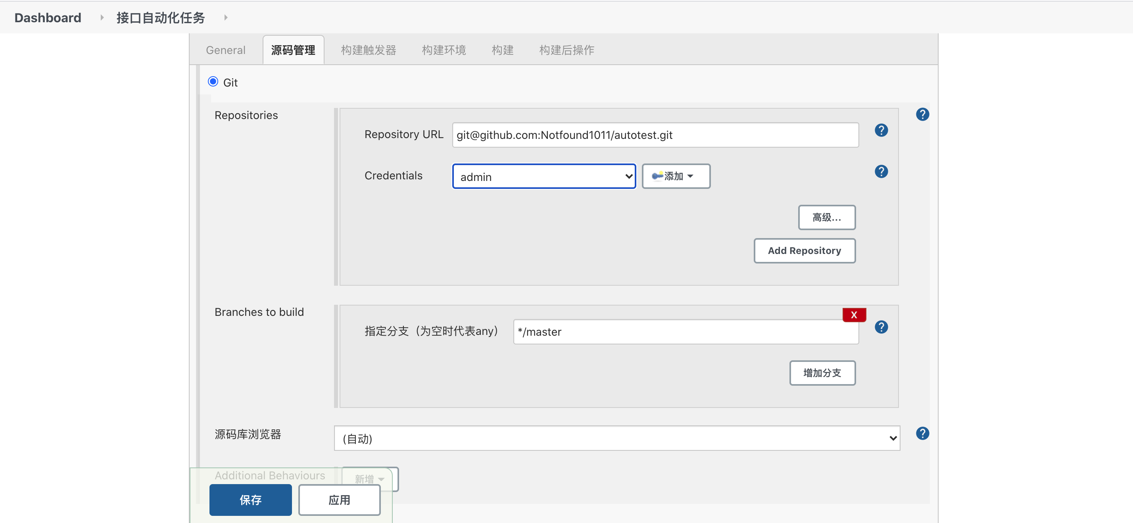Go to Dashboard breadcrumb link
This screenshot has height=523, width=1133.
point(48,17)
